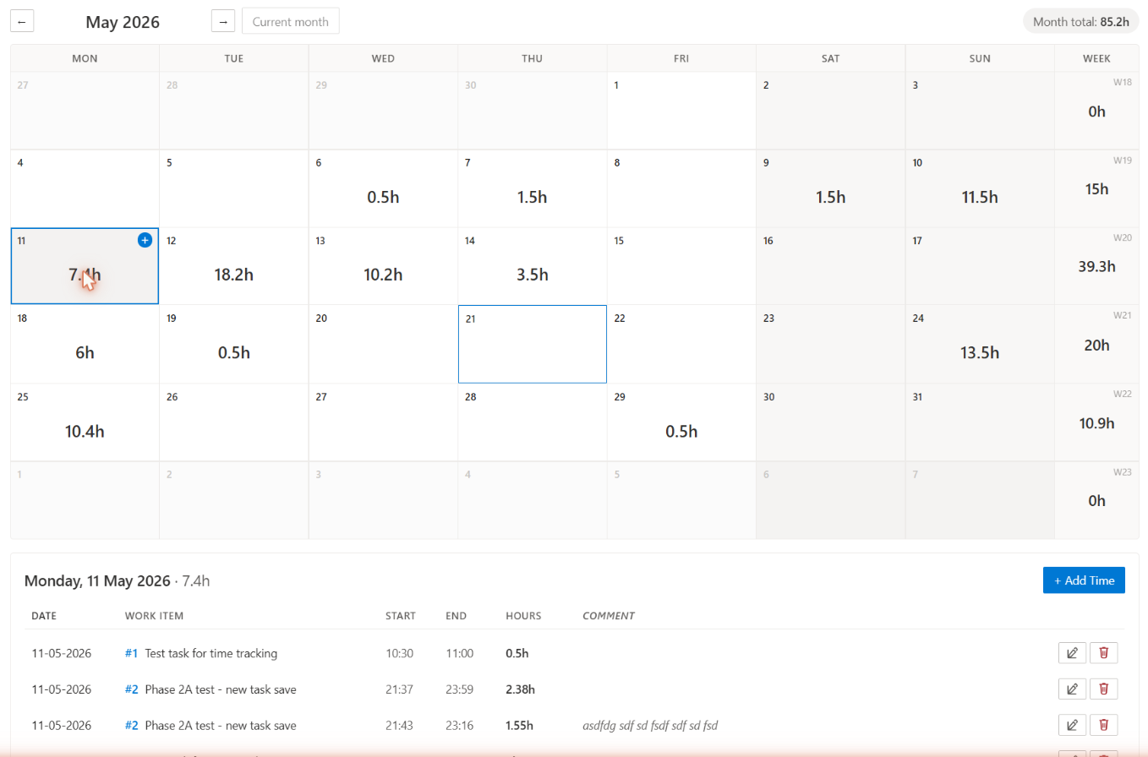Image resolution: width=1148 pixels, height=757 pixels.
Task: Select May 29 cell showing 0.5h
Action: click(x=681, y=422)
